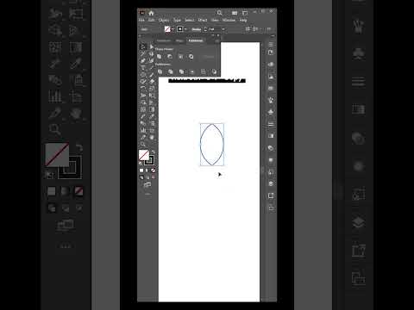Select the Lasso tool
The width and height of the screenshot is (414, 310).
[x=152, y=53]
